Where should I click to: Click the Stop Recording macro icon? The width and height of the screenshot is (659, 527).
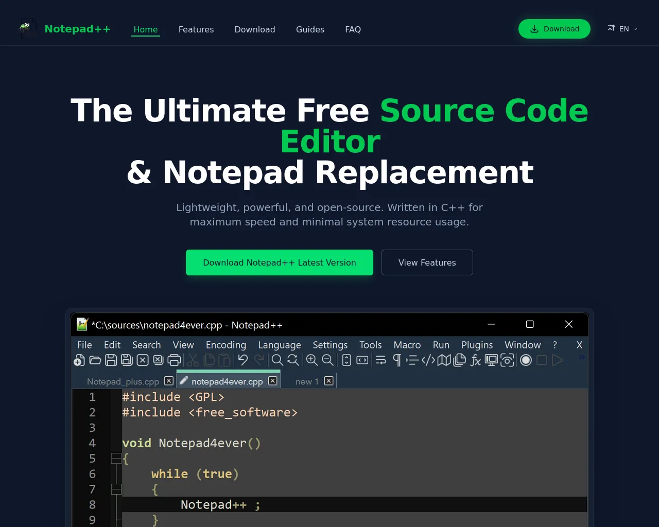point(542,360)
